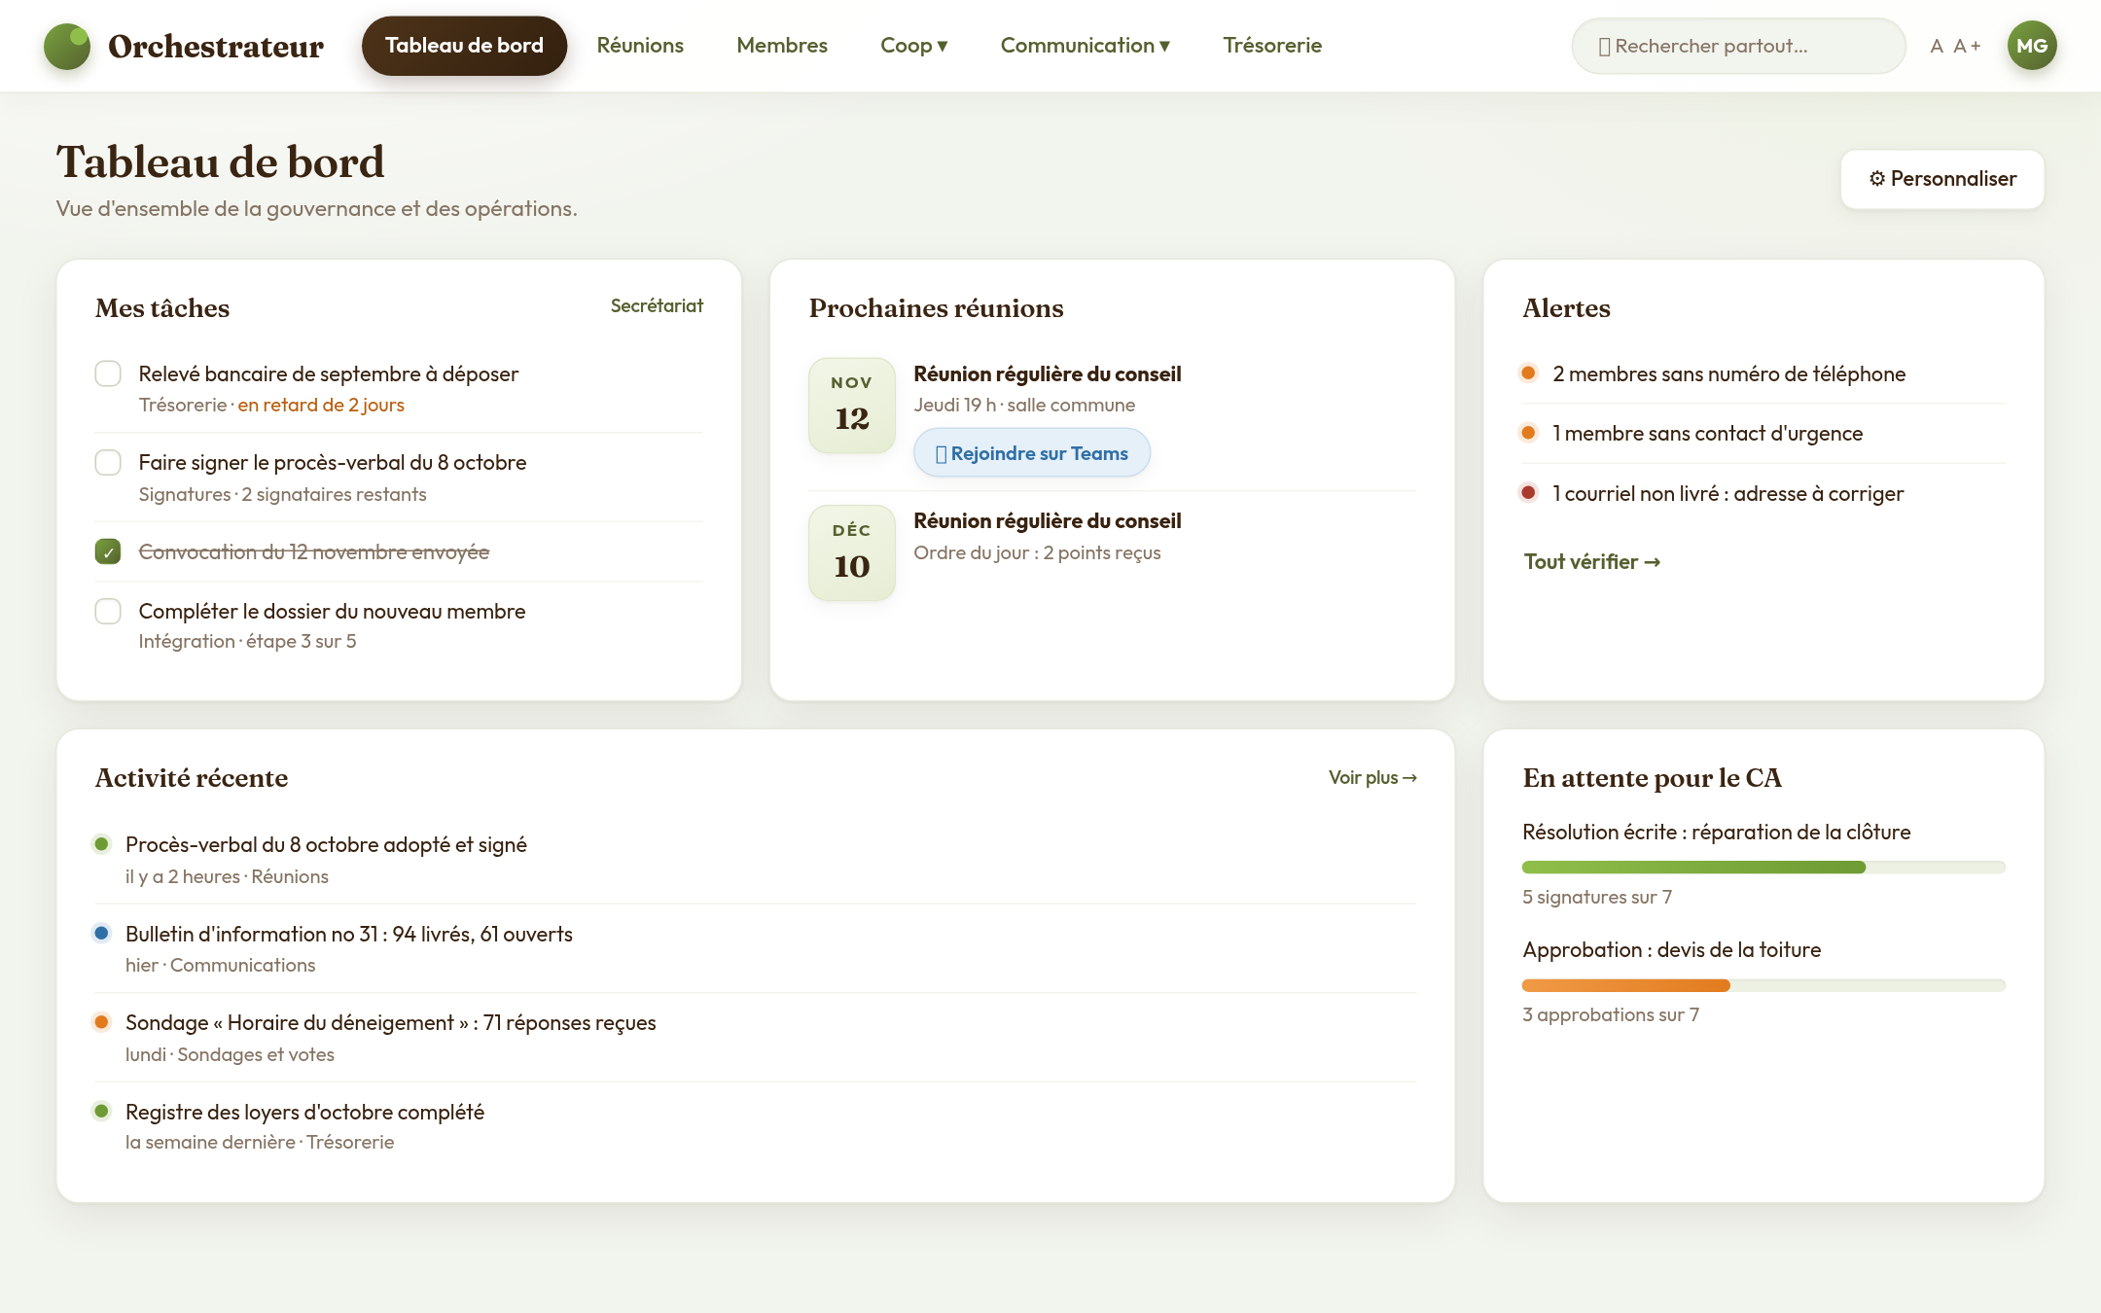Click Voir plus in Activité récente
Viewport: 2101px width, 1313px height.
click(x=1372, y=778)
